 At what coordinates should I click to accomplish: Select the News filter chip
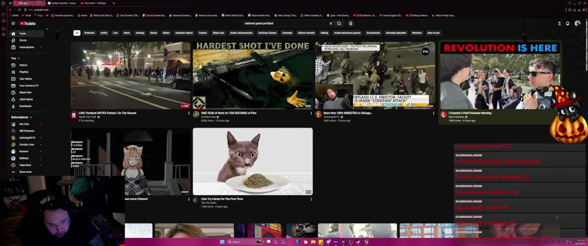click(127, 33)
